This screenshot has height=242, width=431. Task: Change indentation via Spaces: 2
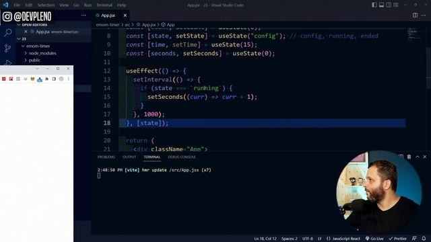tap(289, 239)
